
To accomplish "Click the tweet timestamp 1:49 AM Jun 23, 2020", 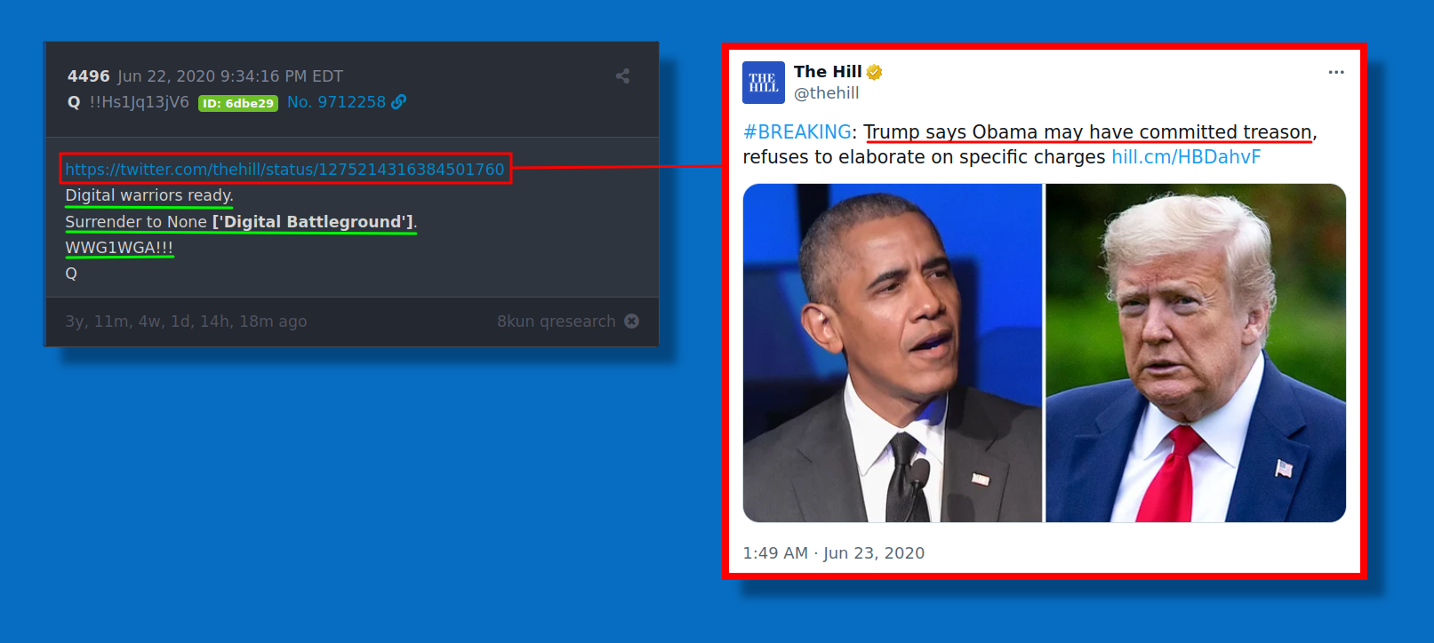I will (x=834, y=552).
